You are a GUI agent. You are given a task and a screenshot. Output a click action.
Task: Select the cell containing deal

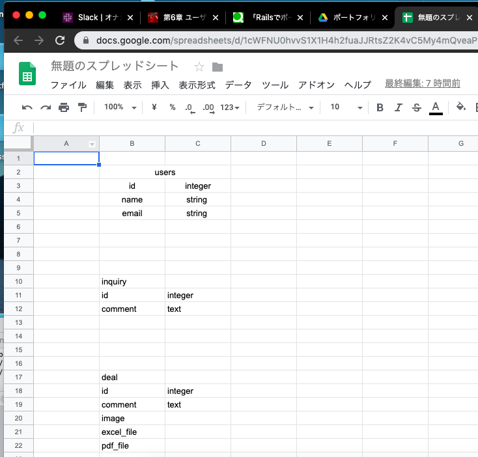pyautogui.click(x=132, y=377)
